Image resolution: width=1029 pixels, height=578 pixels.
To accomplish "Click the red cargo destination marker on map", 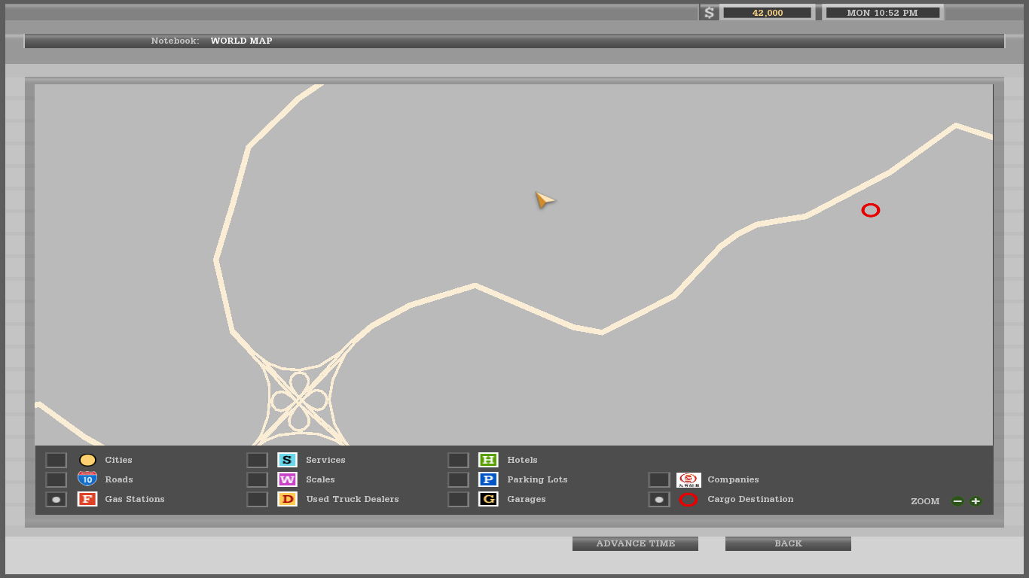I will point(870,211).
